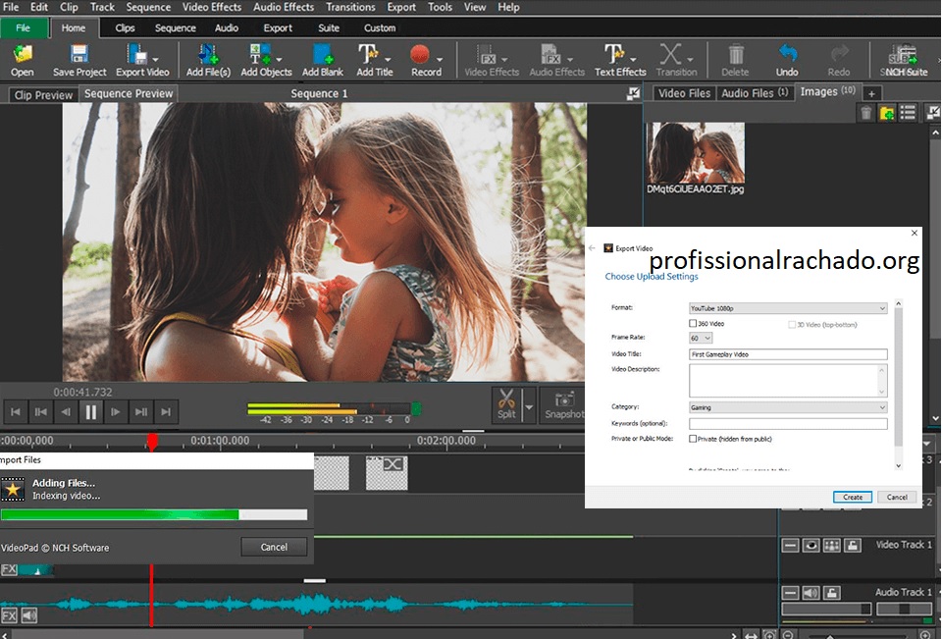
Task: Expand the Record dropdown arrow
Action: click(440, 60)
